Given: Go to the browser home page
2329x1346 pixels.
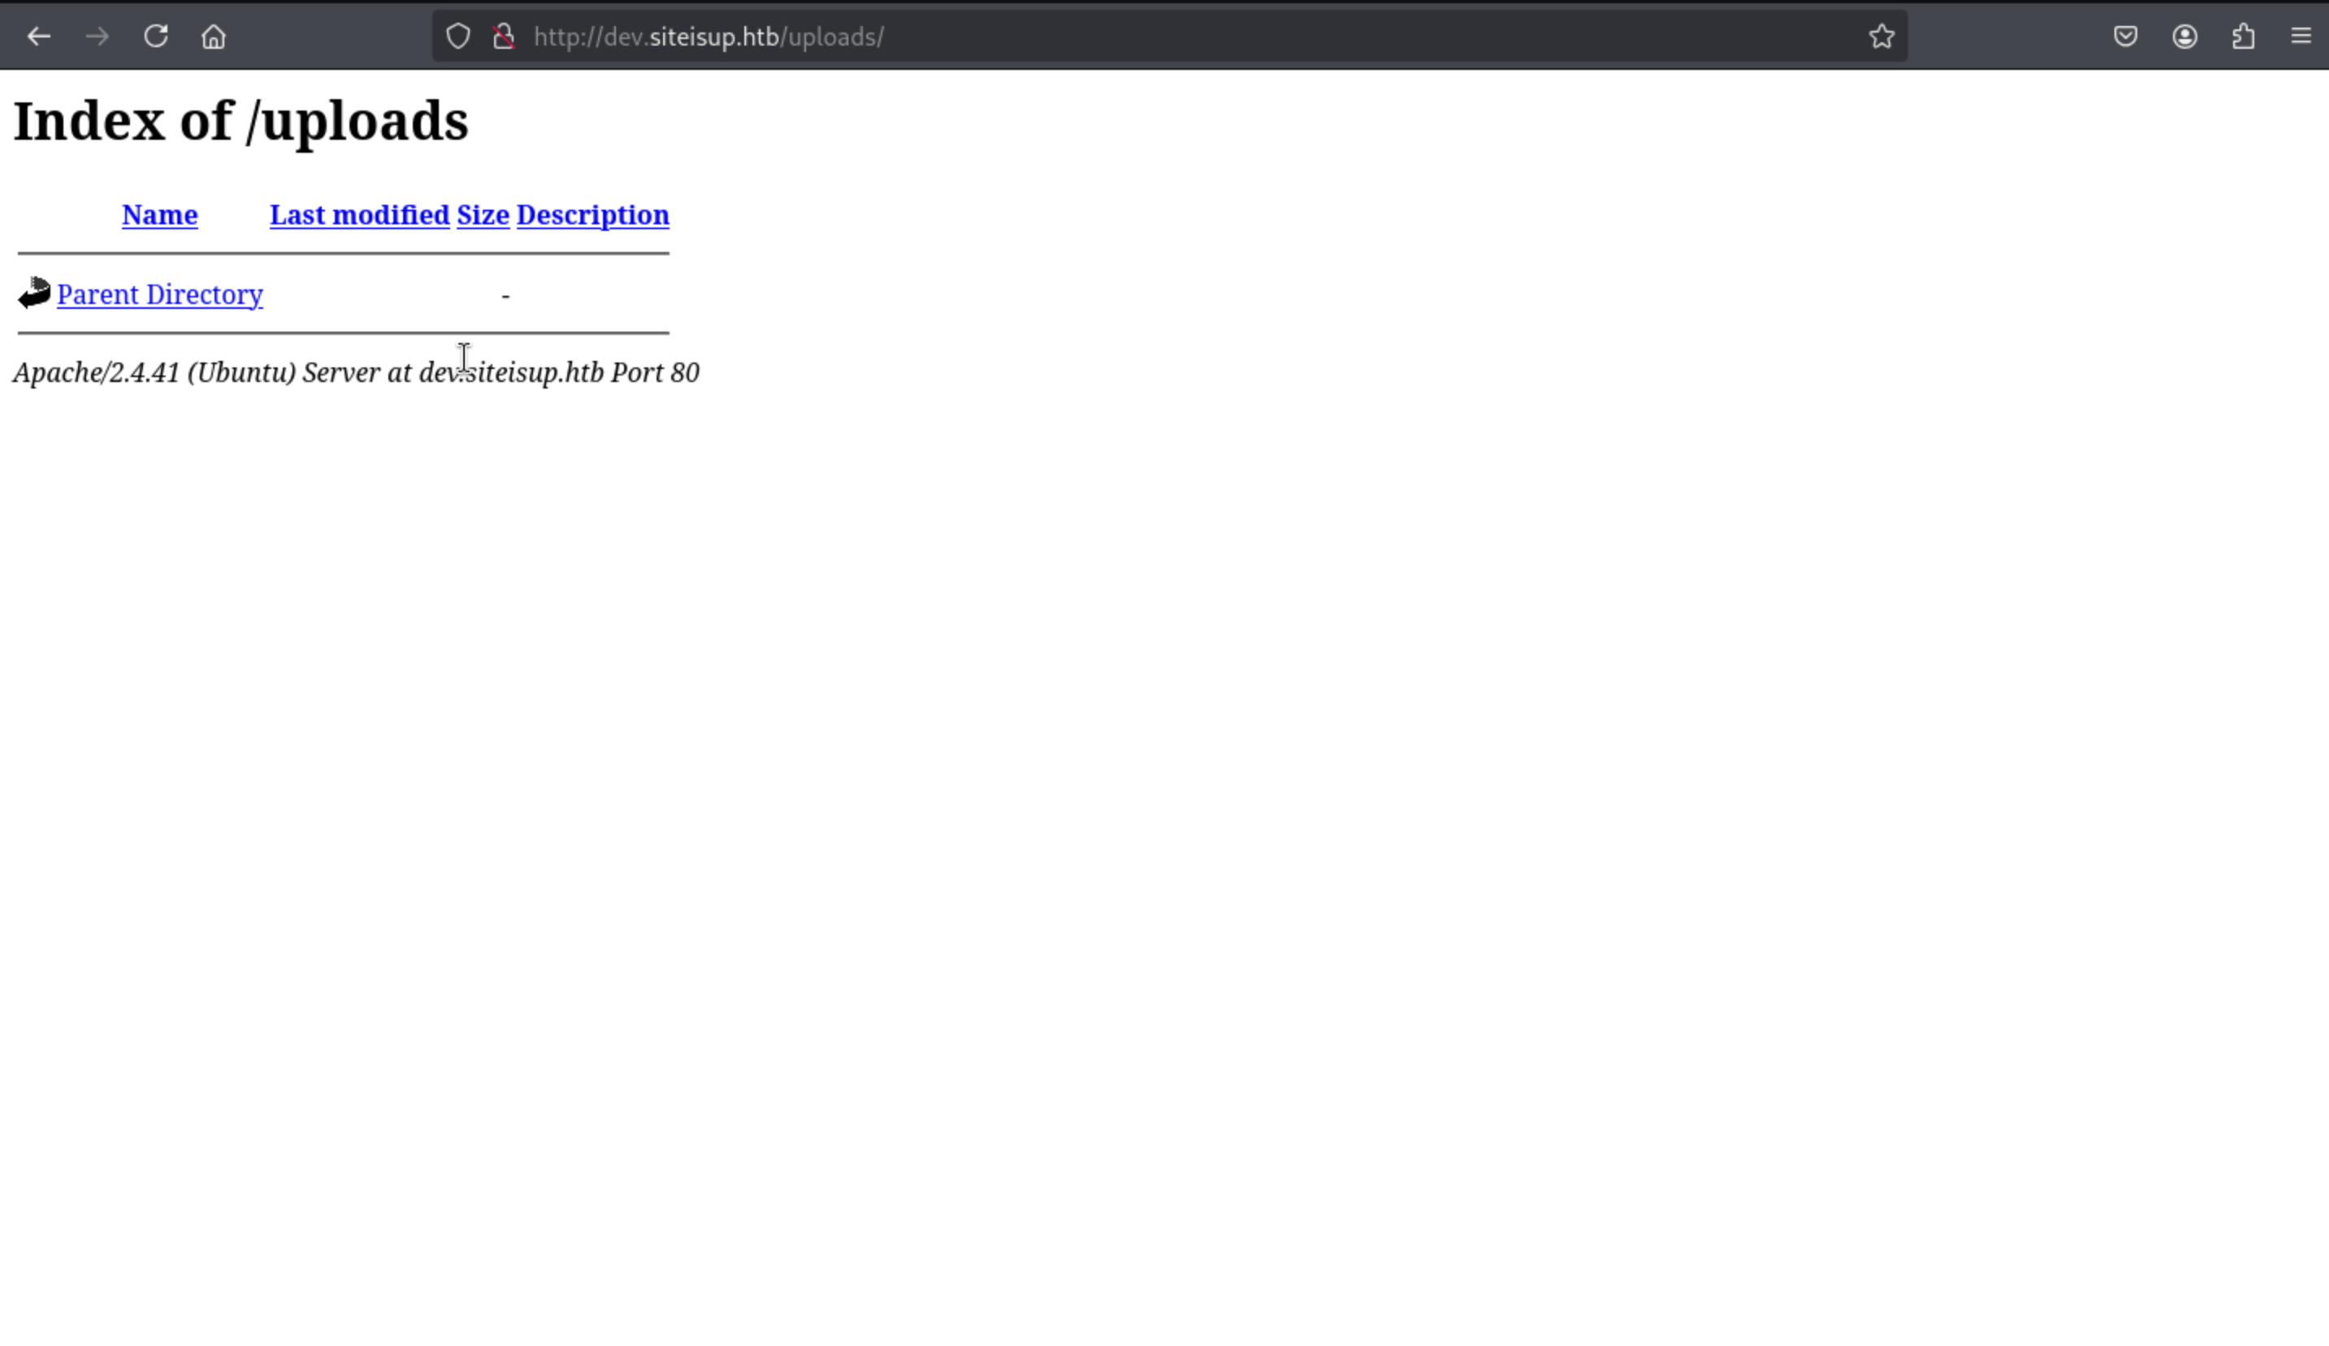Looking at the screenshot, I should pos(214,37).
